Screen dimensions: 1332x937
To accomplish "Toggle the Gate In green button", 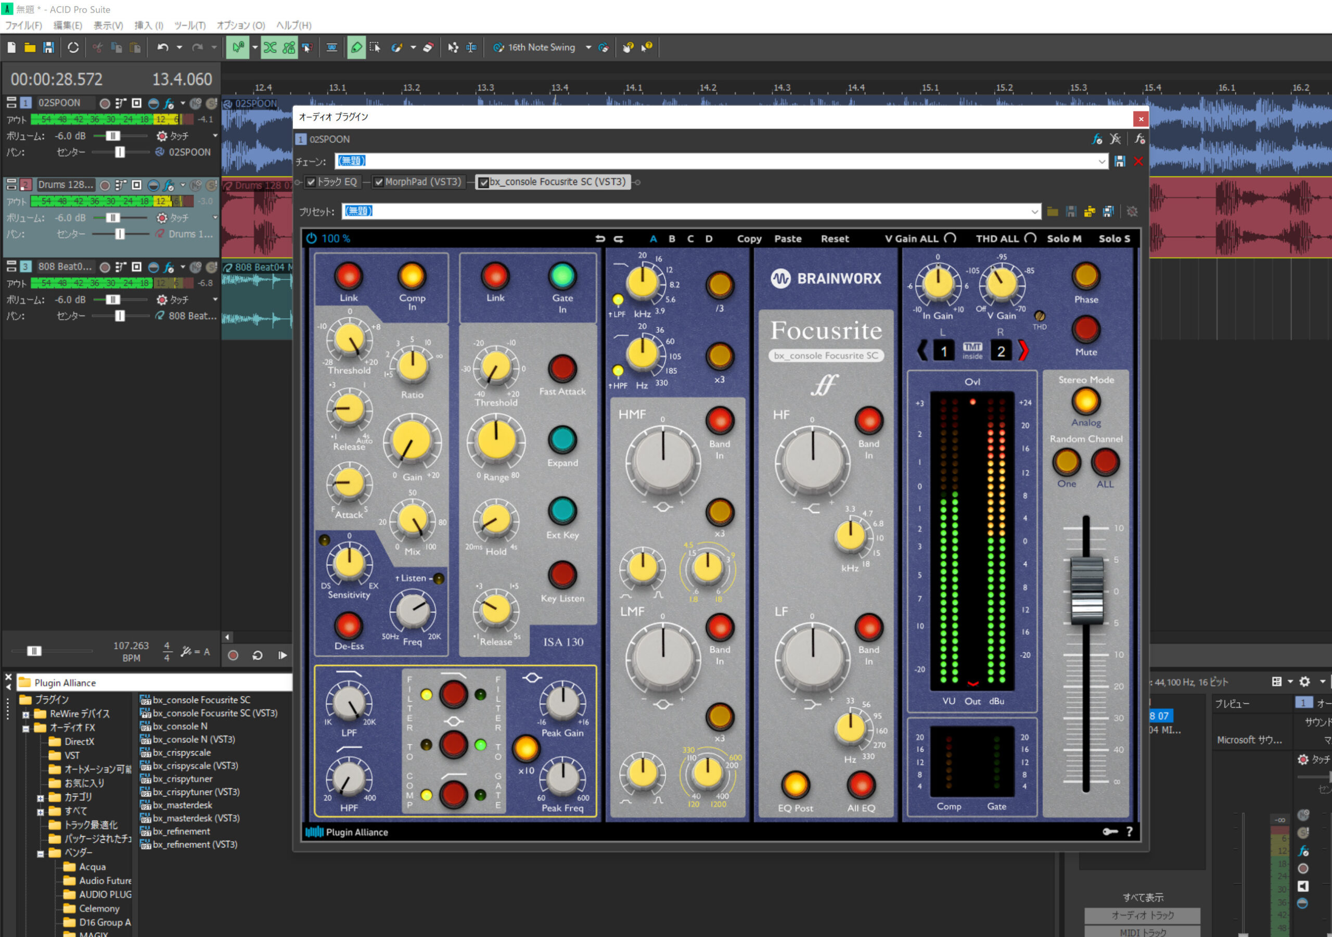I will click(562, 276).
